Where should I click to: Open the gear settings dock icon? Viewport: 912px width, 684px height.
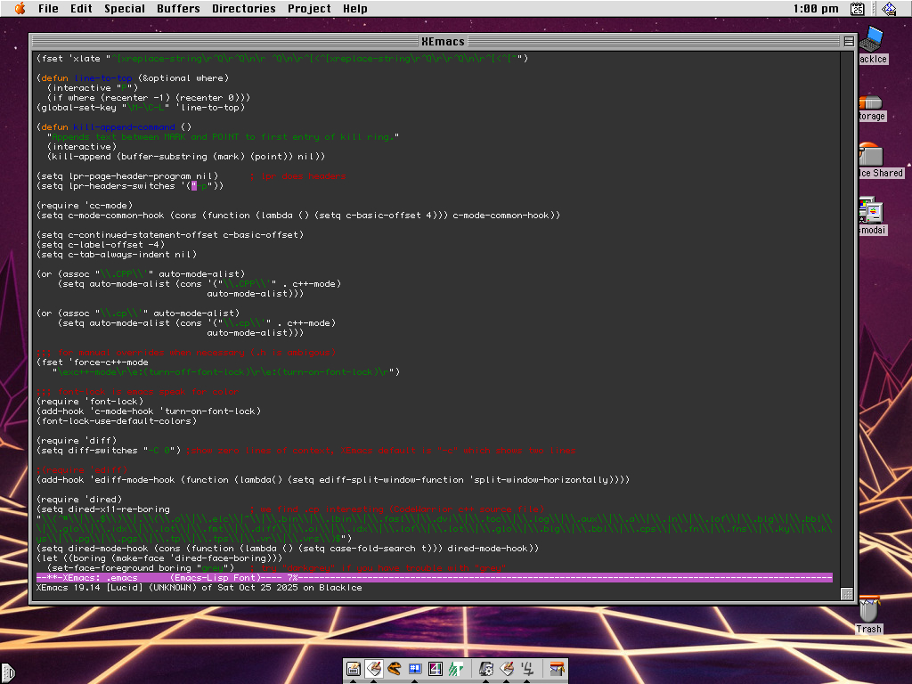[x=486, y=669]
